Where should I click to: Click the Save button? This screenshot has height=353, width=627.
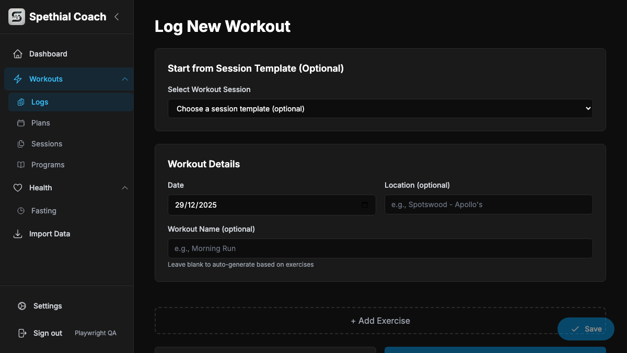586,329
